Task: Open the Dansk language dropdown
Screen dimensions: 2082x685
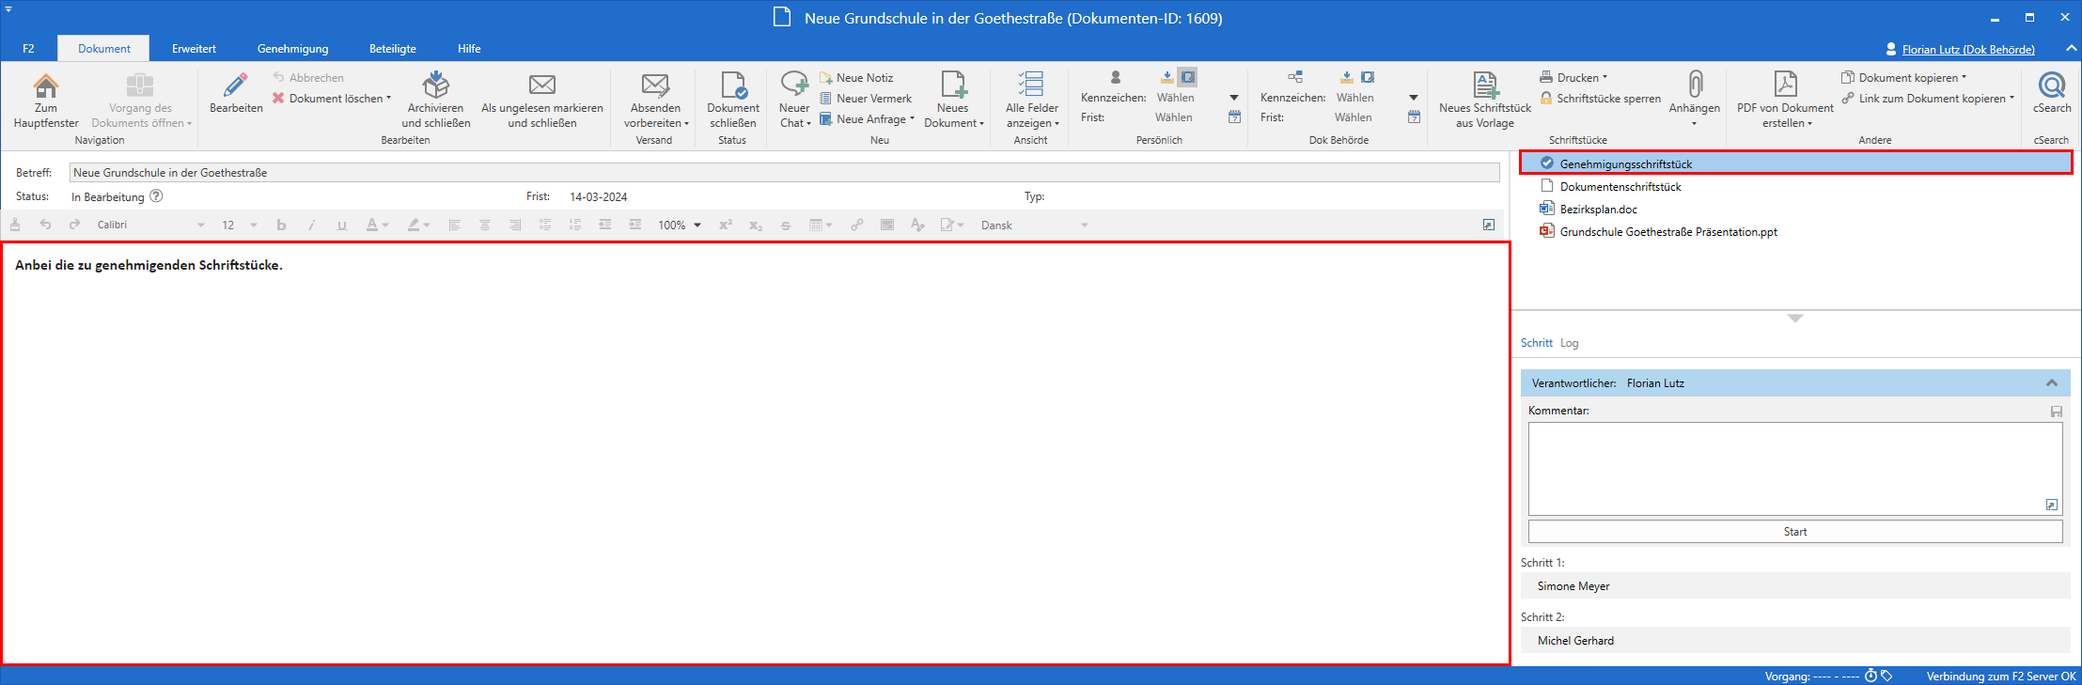Action: (x=1085, y=226)
